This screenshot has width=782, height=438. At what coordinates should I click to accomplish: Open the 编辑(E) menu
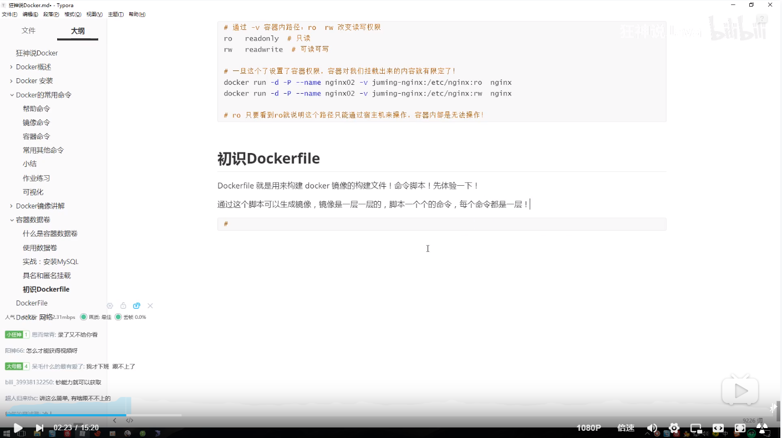click(x=31, y=14)
